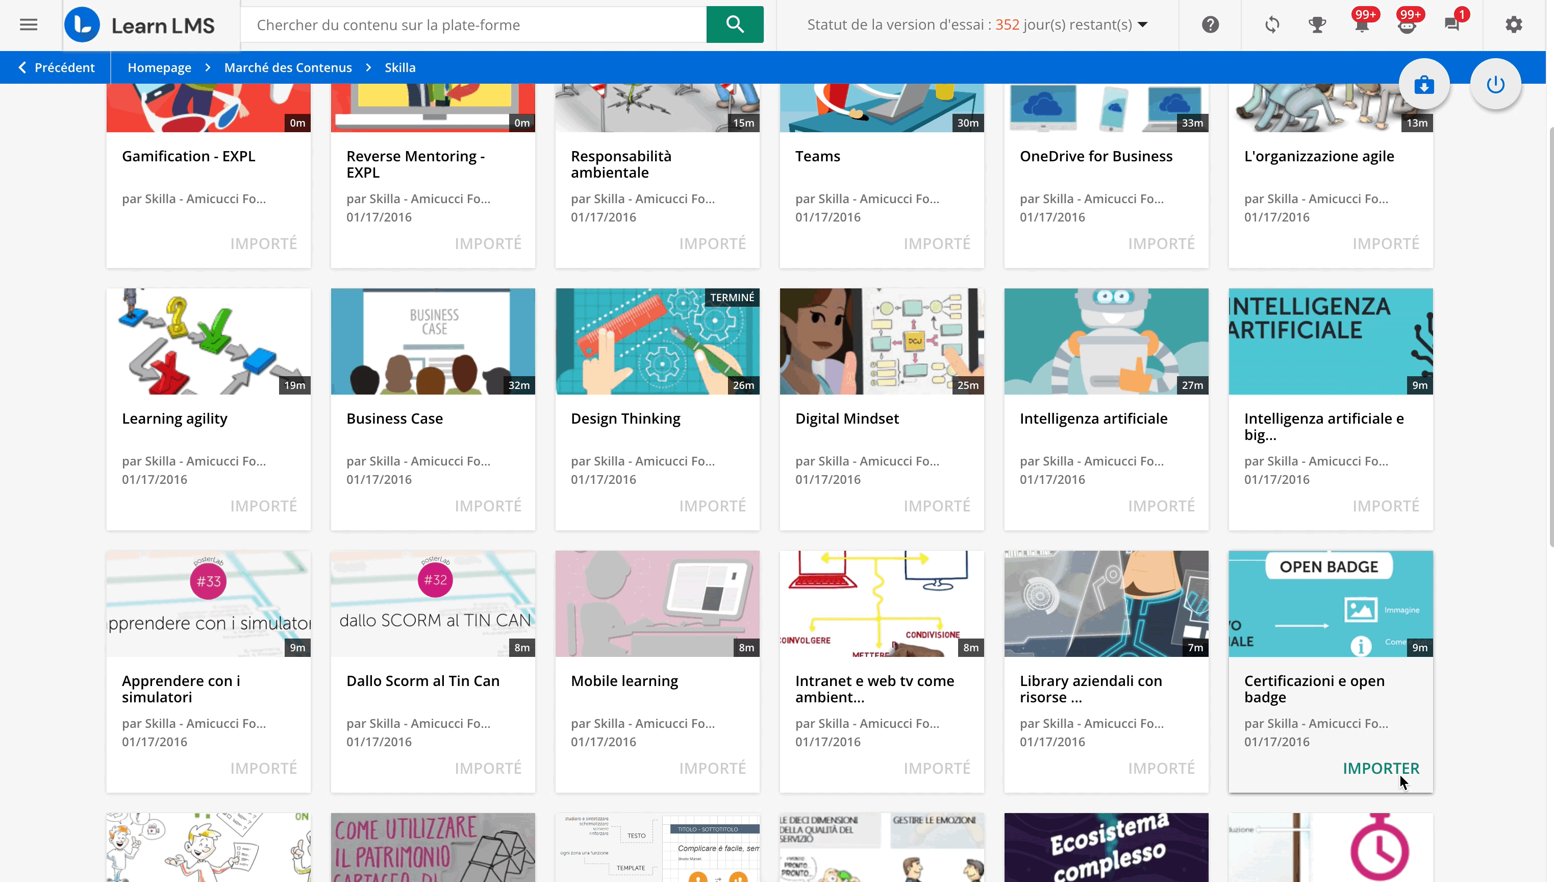Image resolution: width=1554 pixels, height=882 pixels.
Task: Open the settings gear icon
Action: pyautogui.click(x=1513, y=25)
